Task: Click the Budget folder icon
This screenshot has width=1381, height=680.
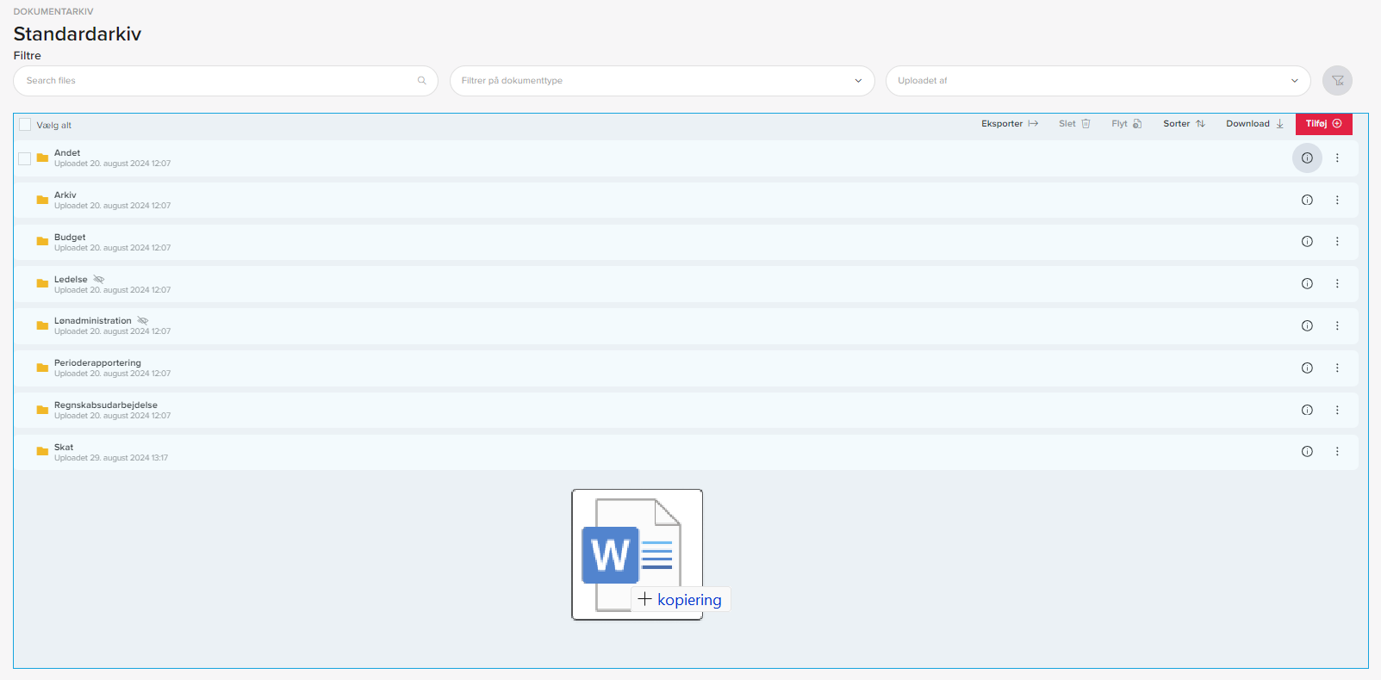Action: tap(42, 242)
